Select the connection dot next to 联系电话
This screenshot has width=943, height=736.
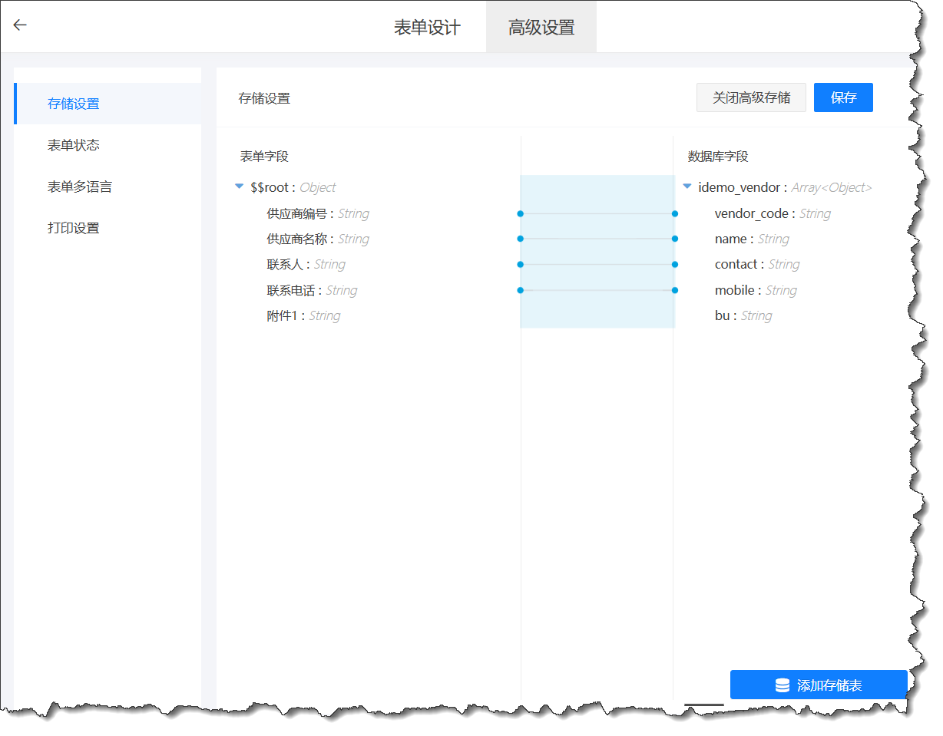pos(521,290)
